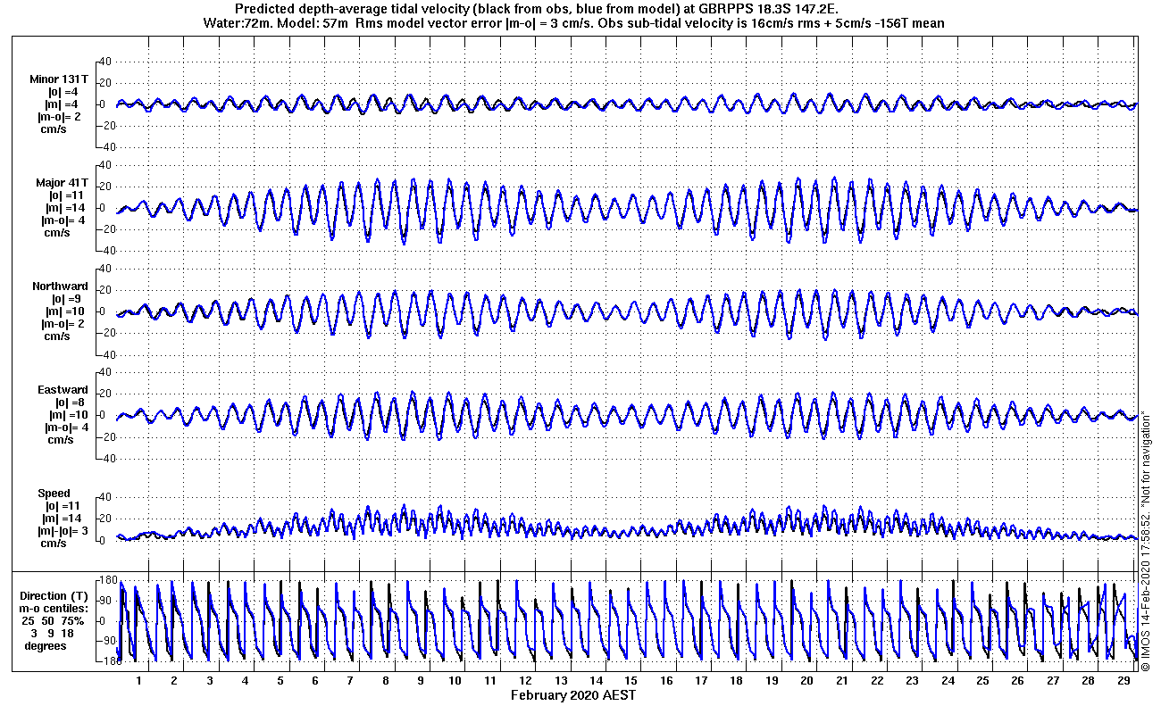Select the 'Major 41T' panel label
The width and height of the screenshot is (1161, 714).
click(62, 182)
